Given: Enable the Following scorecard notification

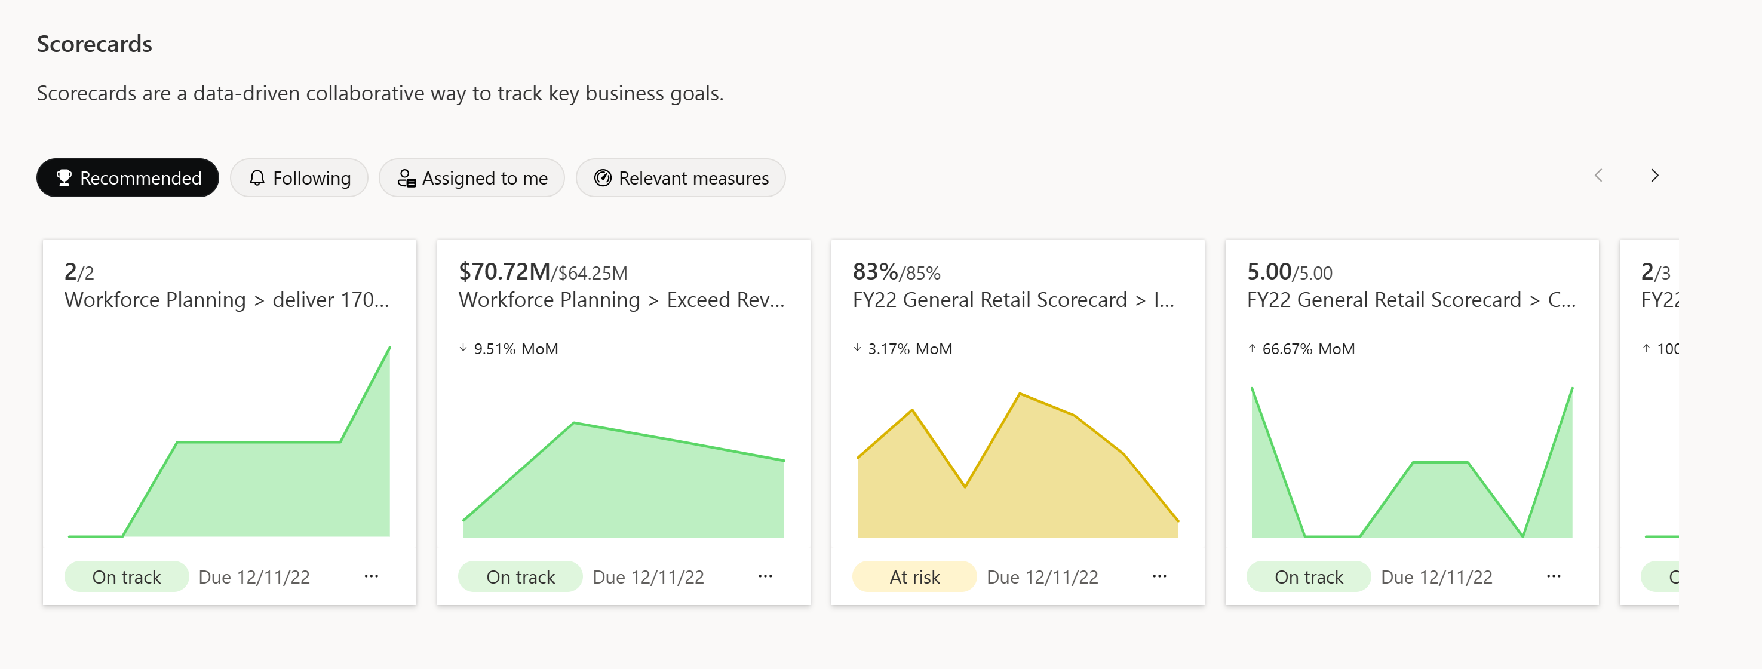Looking at the screenshot, I should pyautogui.click(x=298, y=177).
